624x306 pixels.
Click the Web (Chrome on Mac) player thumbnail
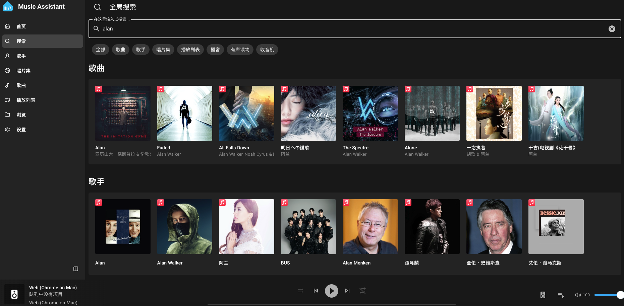[x=14, y=294]
